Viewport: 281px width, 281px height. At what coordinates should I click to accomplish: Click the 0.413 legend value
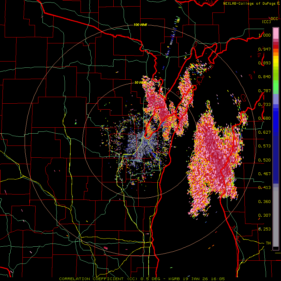click(x=264, y=188)
